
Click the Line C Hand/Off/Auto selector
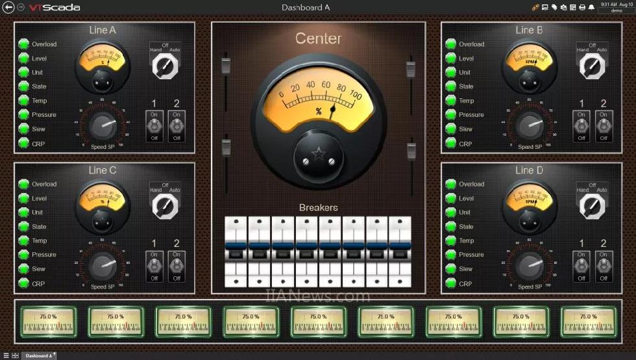(x=165, y=205)
